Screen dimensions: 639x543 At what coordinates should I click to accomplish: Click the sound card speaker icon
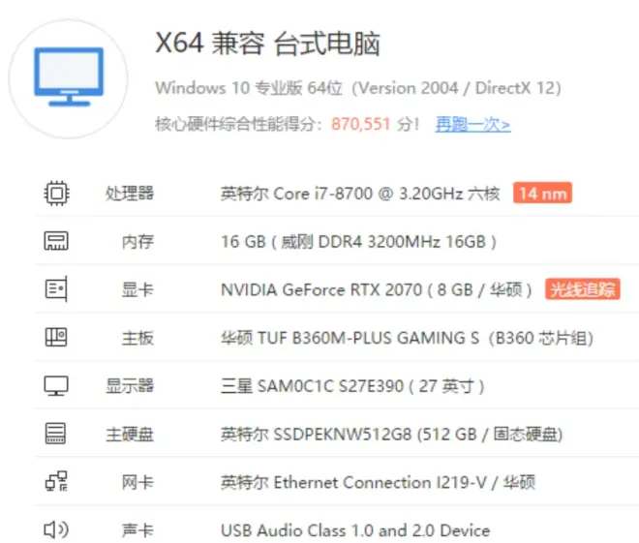(x=55, y=530)
